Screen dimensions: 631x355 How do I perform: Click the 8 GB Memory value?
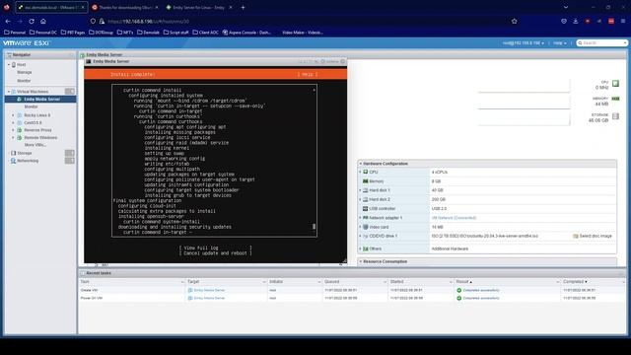pos(436,181)
